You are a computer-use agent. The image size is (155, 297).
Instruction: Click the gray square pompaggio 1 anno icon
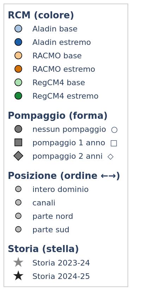(x=18, y=142)
